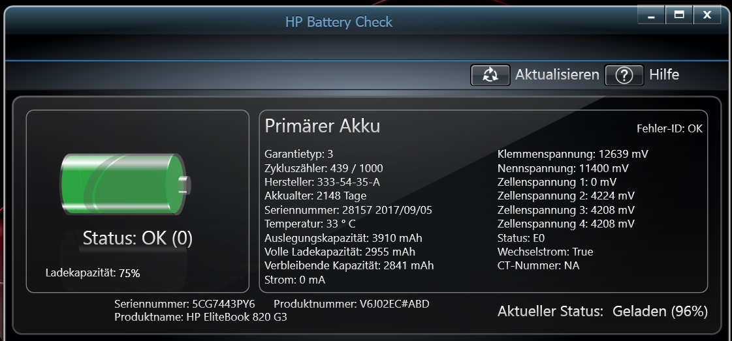Click the Produktname HP EliteBook 820 G3 text
Screen dimensions: 732x341
point(200,318)
